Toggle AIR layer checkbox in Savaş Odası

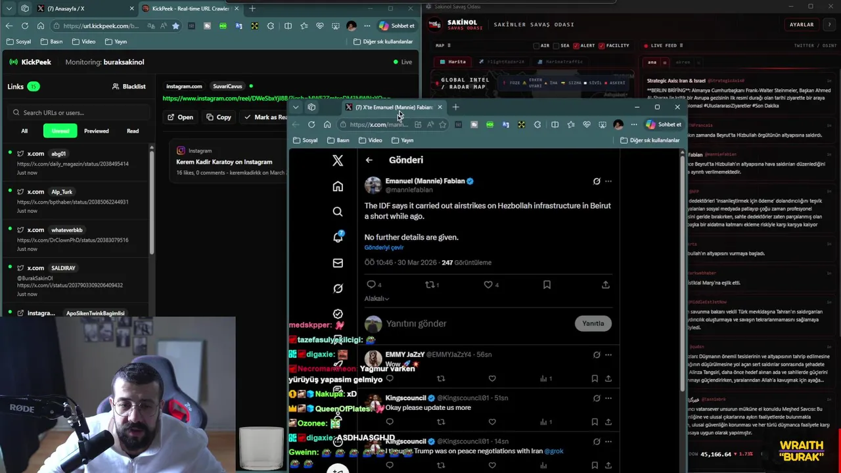536,46
